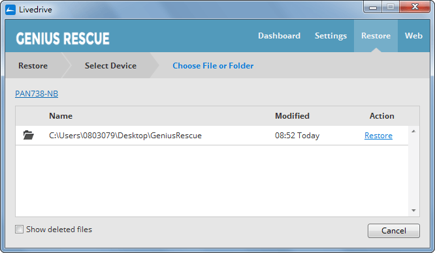Image resolution: width=435 pixels, height=253 pixels.
Task: Select C:\Users\0803079\Desktop\GeniusRescue row
Action: [212, 136]
